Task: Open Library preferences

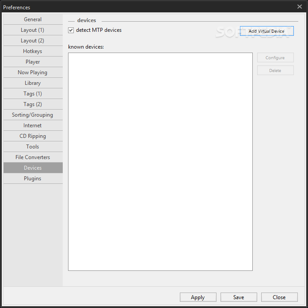Action: tap(33, 83)
